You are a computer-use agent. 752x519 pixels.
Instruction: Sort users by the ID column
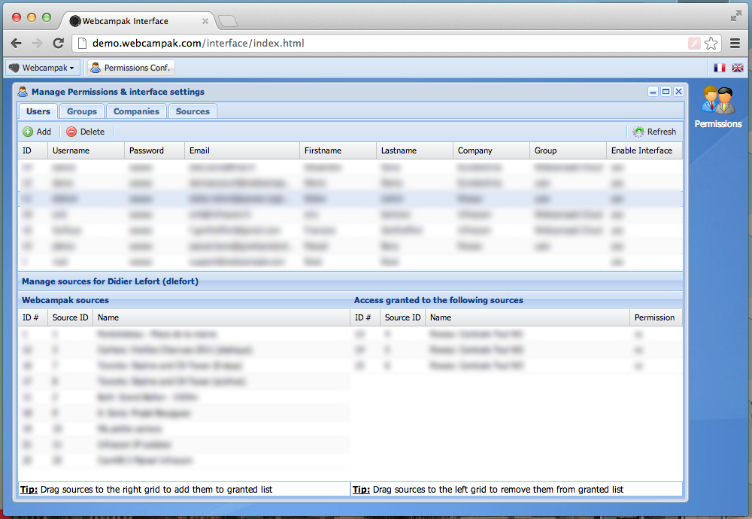(x=32, y=150)
